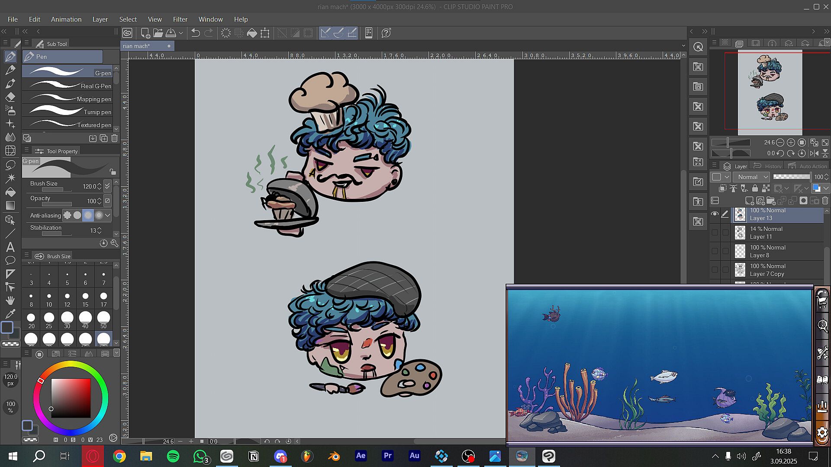Screen dimensions: 831x467
Task: Select the Eyedropper tool
Action: [10, 313]
